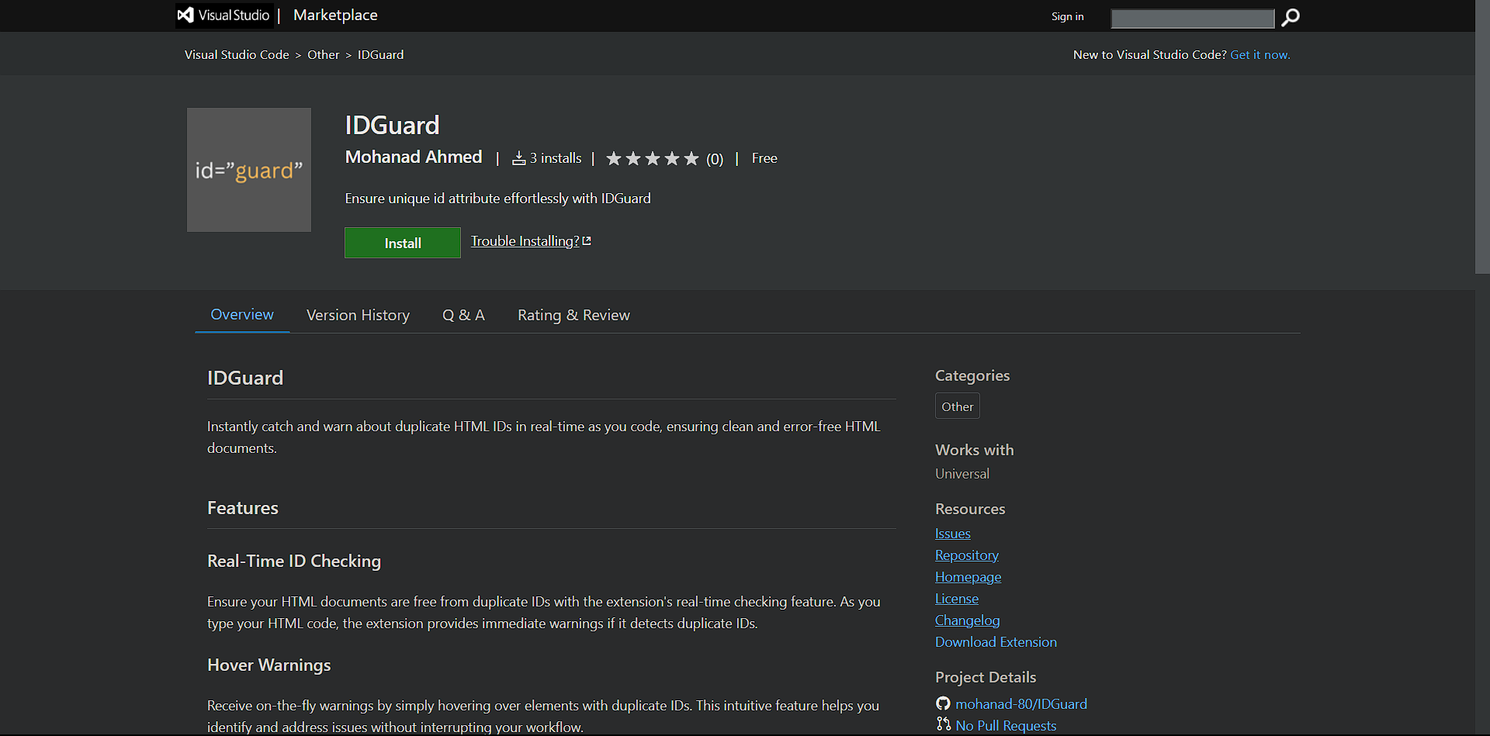Click the Visual Studio Code breadcrumb link
Image resolution: width=1490 pixels, height=736 pixels.
click(237, 54)
